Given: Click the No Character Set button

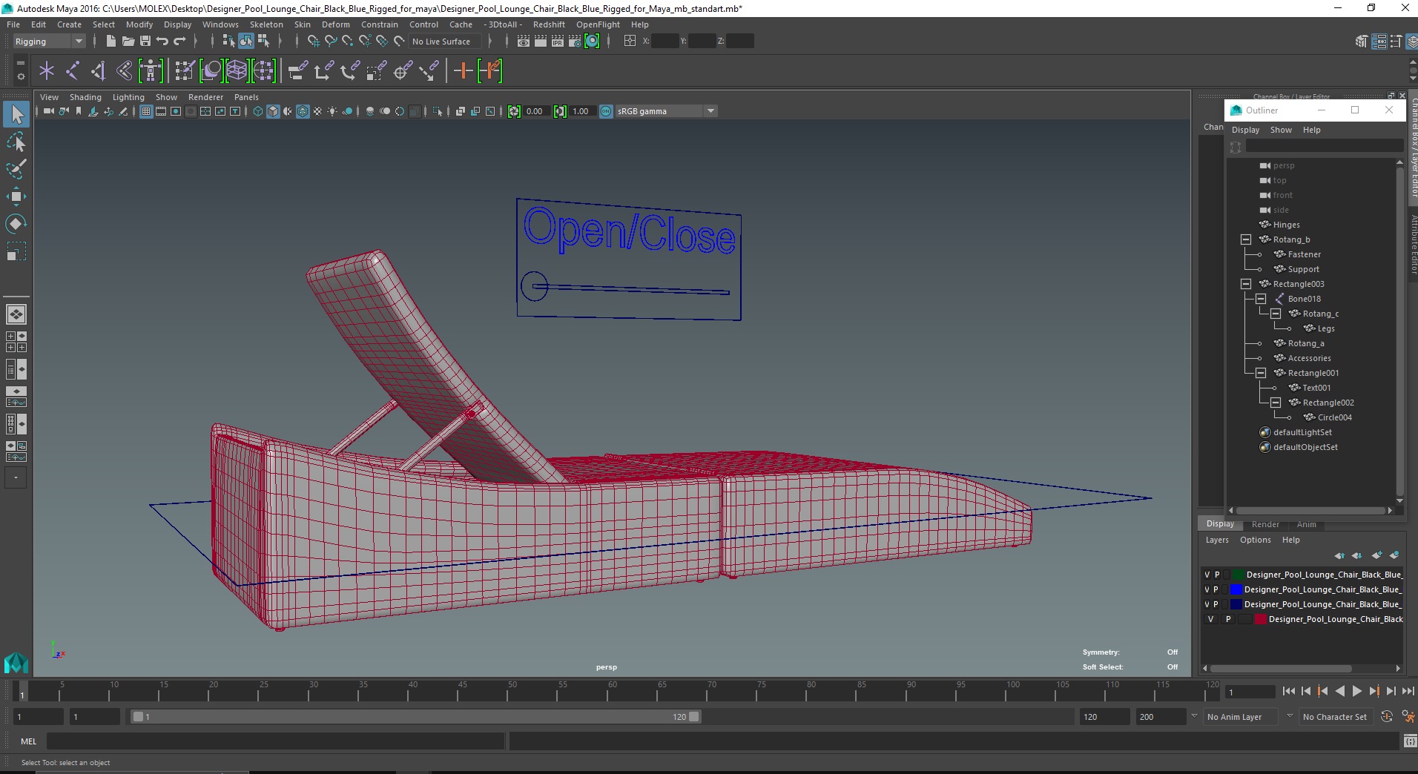Looking at the screenshot, I should click(1334, 717).
